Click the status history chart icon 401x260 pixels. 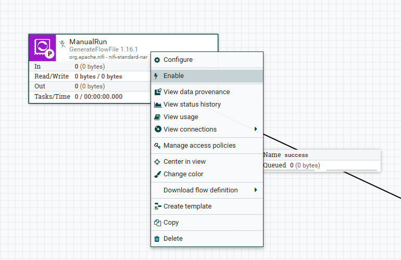[158, 105]
